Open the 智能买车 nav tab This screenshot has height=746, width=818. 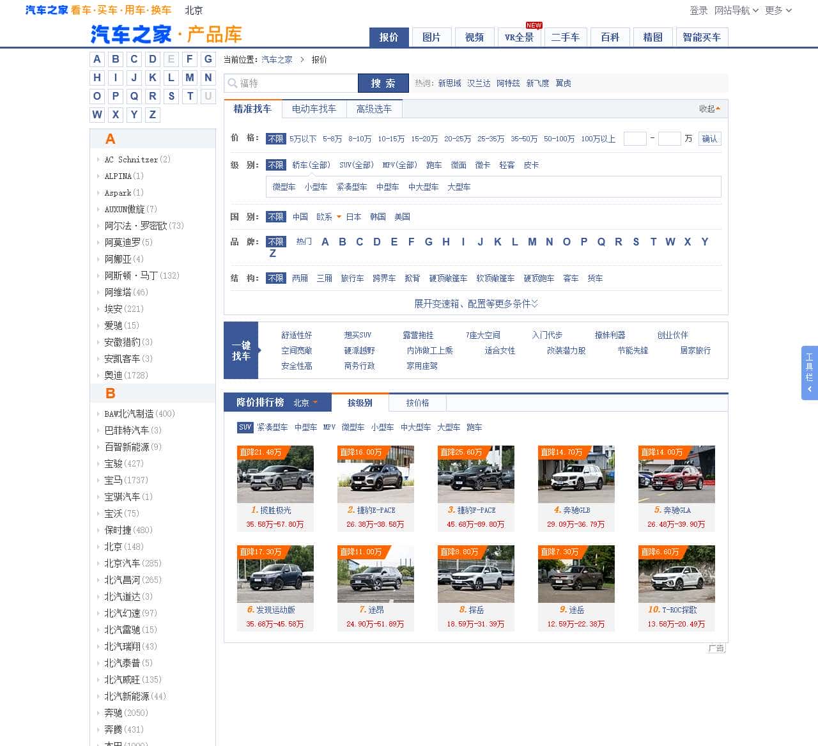pos(702,37)
